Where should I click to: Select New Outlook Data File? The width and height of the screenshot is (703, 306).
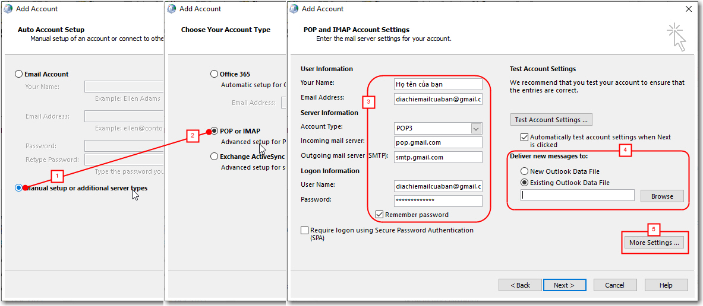pyautogui.click(x=524, y=171)
